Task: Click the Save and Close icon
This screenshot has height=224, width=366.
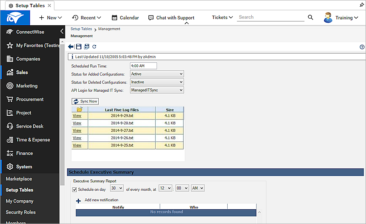Action: (86, 47)
